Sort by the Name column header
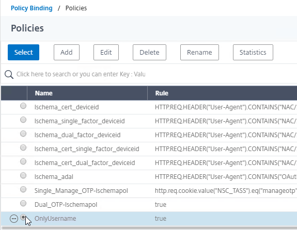Screen dimensions: 297x230 click(87, 93)
